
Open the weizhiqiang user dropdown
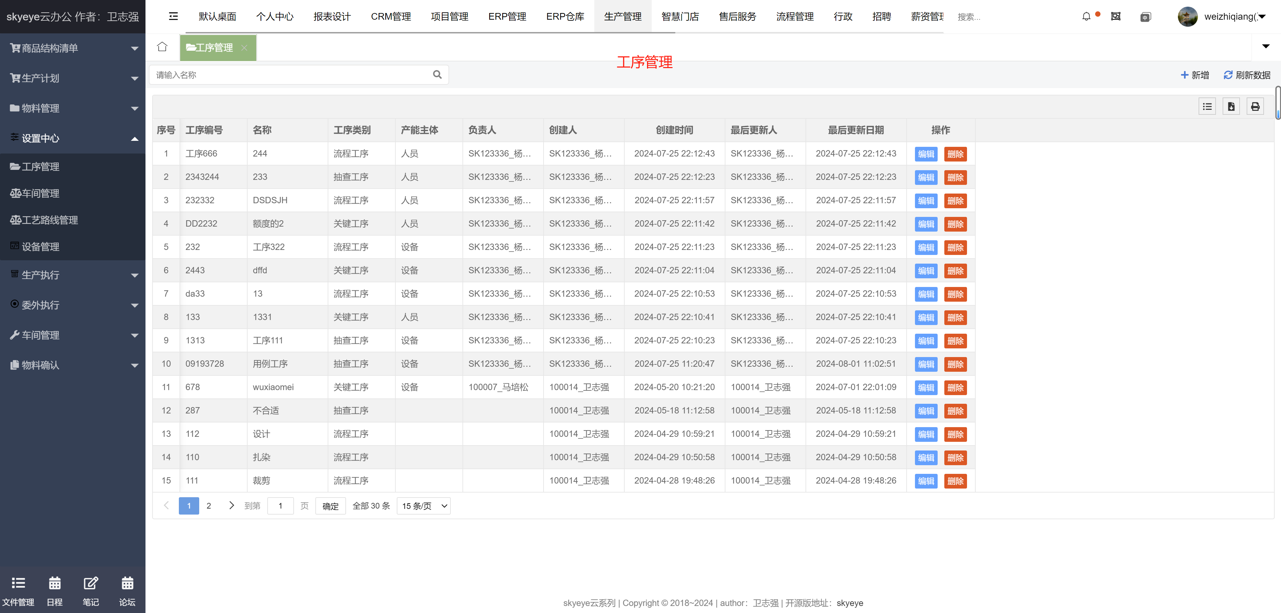click(1233, 16)
